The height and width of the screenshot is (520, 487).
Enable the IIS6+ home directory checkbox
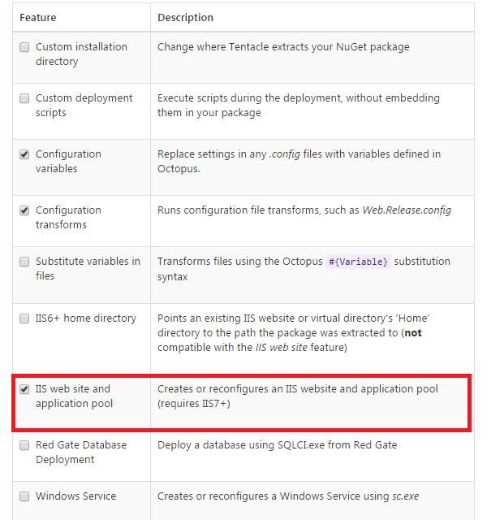click(x=24, y=318)
